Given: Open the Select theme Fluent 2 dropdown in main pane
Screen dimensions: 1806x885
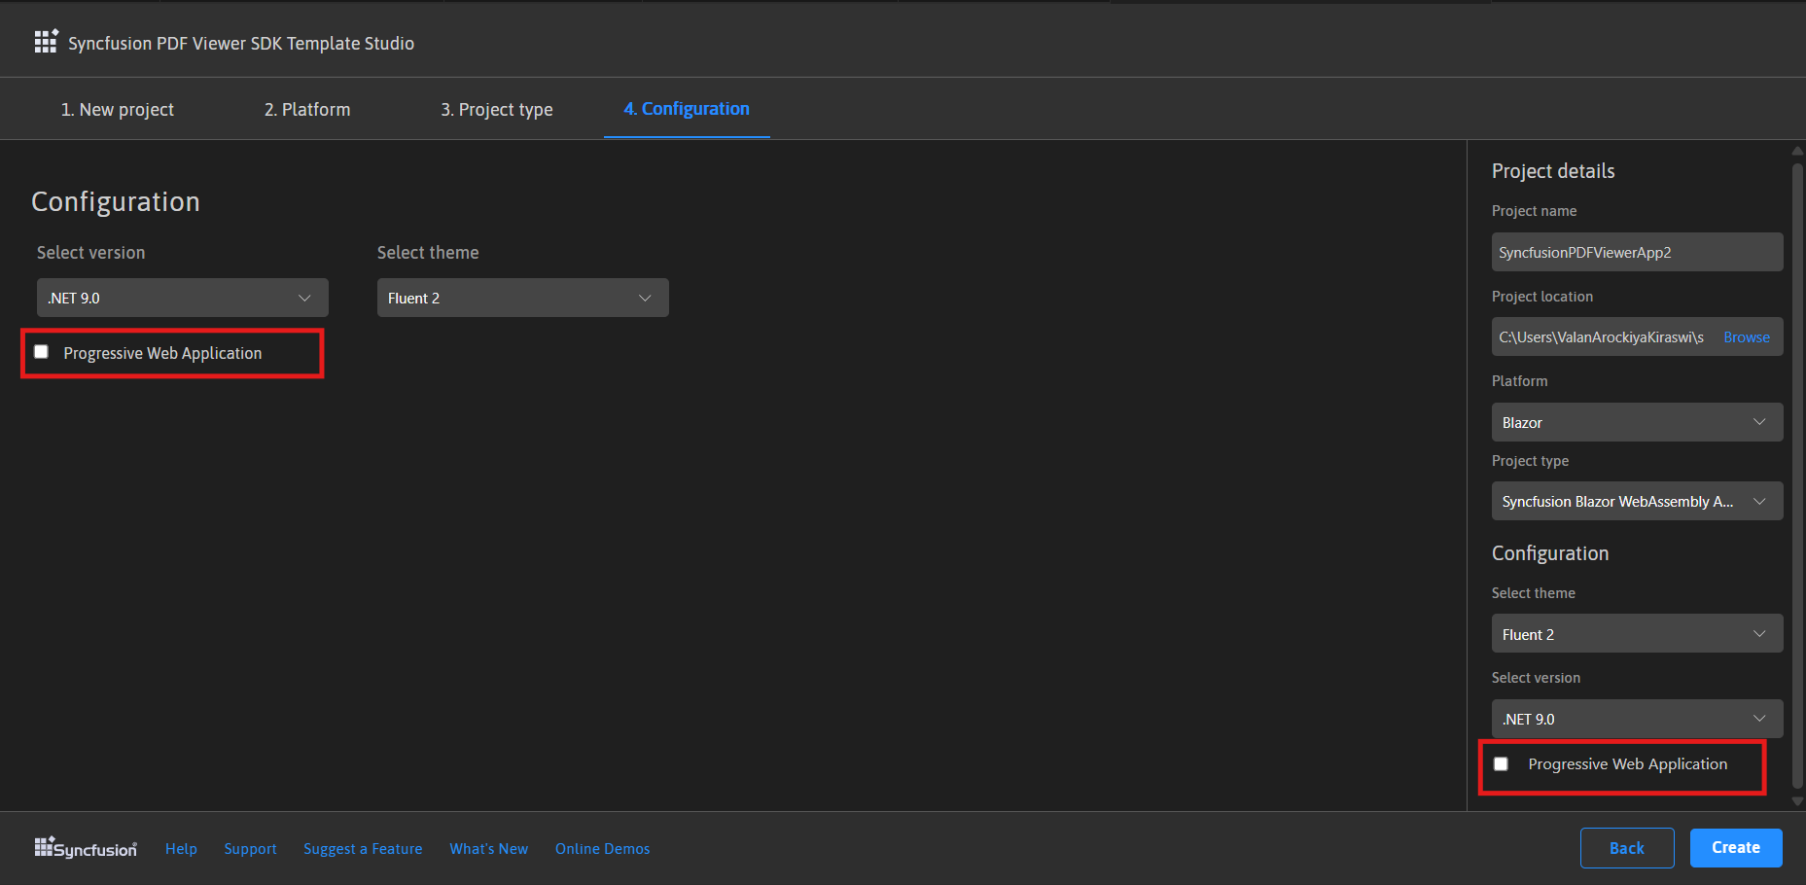Looking at the screenshot, I should click(x=523, y=298).
